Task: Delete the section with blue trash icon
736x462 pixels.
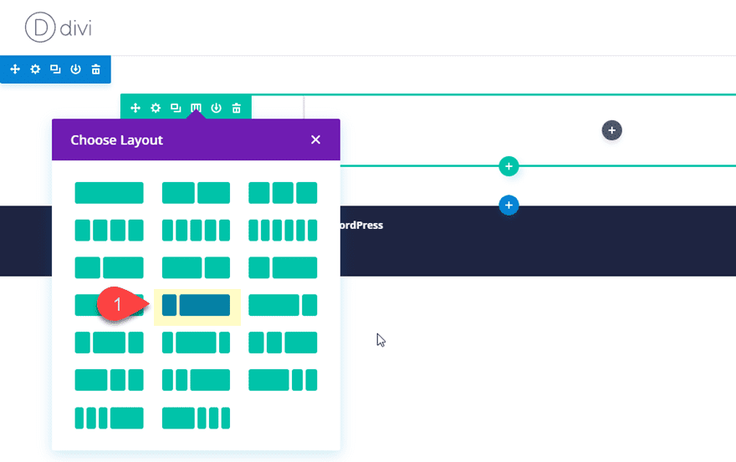Action: 96,69
